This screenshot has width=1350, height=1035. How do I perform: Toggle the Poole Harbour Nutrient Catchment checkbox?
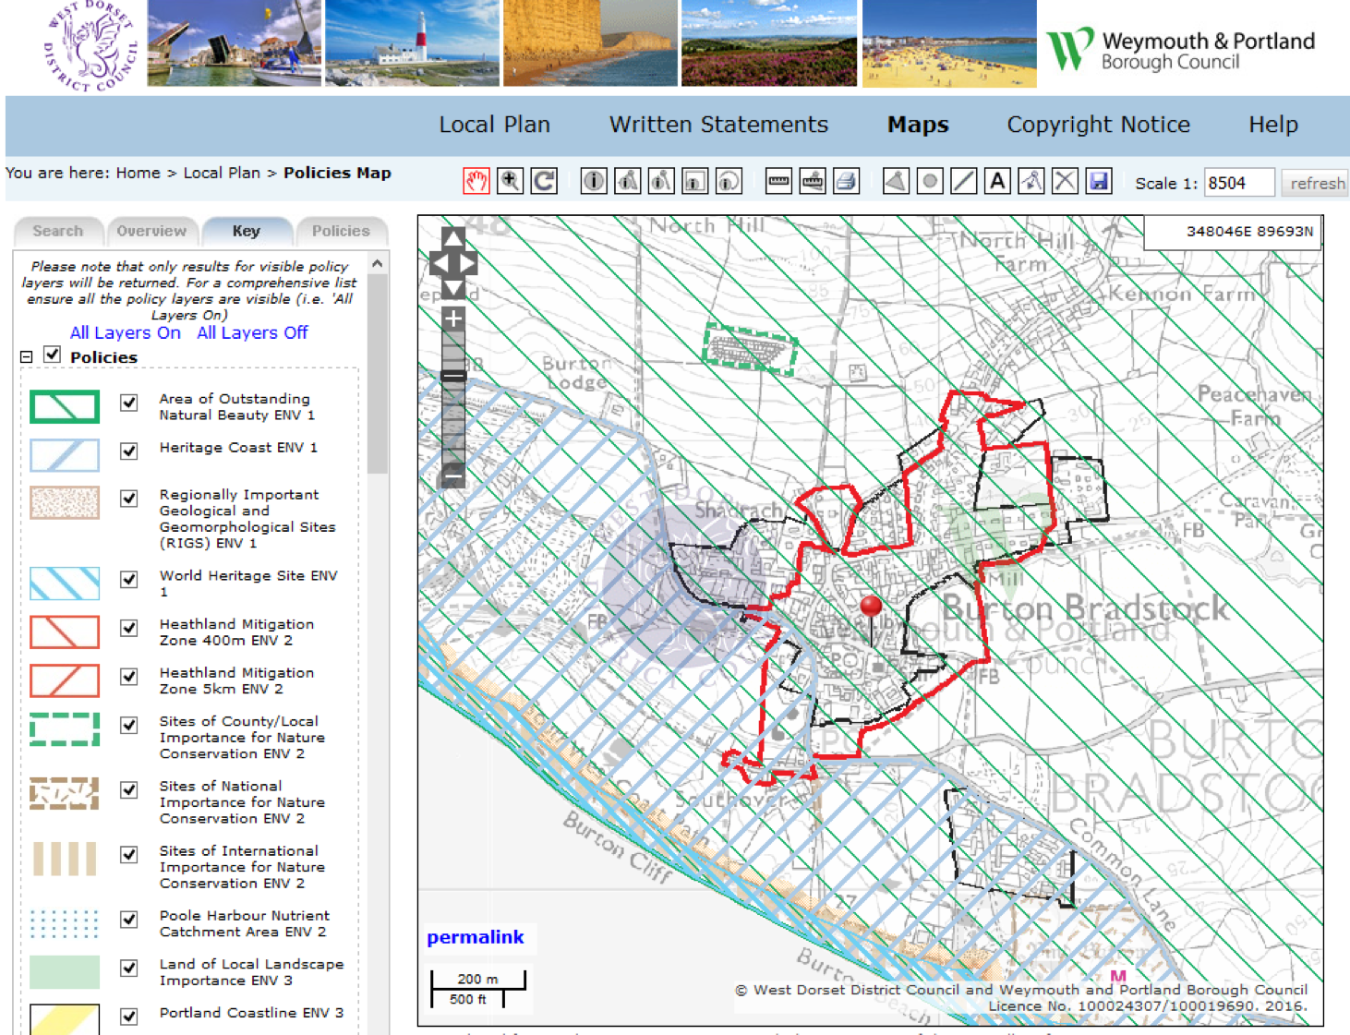[x=127, y=921]
